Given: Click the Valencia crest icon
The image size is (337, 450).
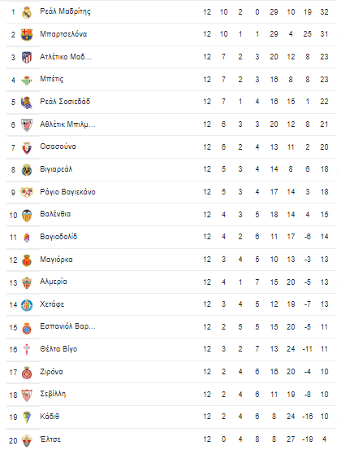Looking at the screenshot, I should [27, 215].
